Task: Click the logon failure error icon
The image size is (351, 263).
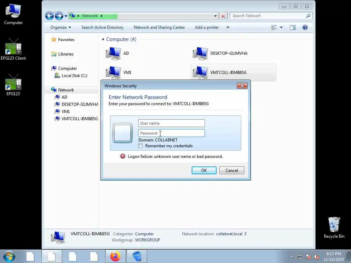Action: tap(123, 156)
